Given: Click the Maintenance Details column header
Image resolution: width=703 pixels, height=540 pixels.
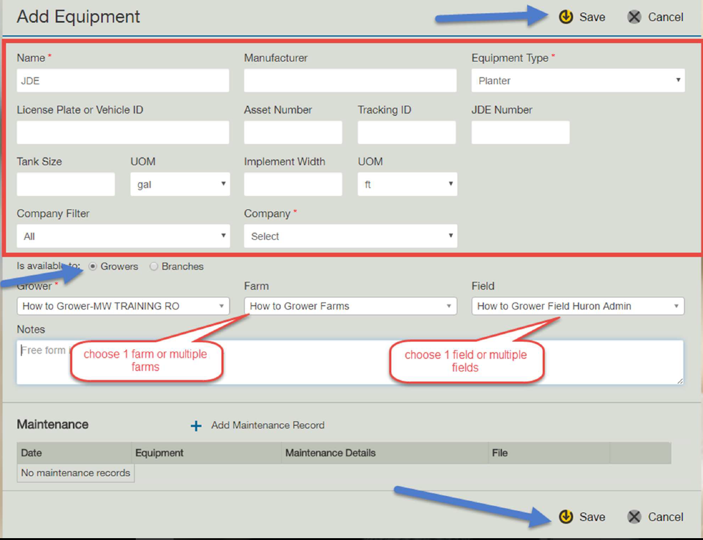Looking at the screenshot, I should pos(385,453).
